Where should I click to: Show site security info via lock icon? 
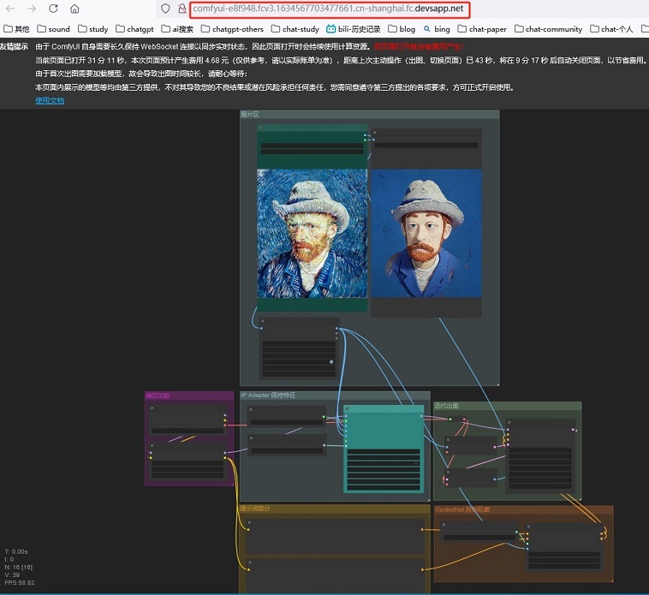pyautogui.click(x=182, y=9)
